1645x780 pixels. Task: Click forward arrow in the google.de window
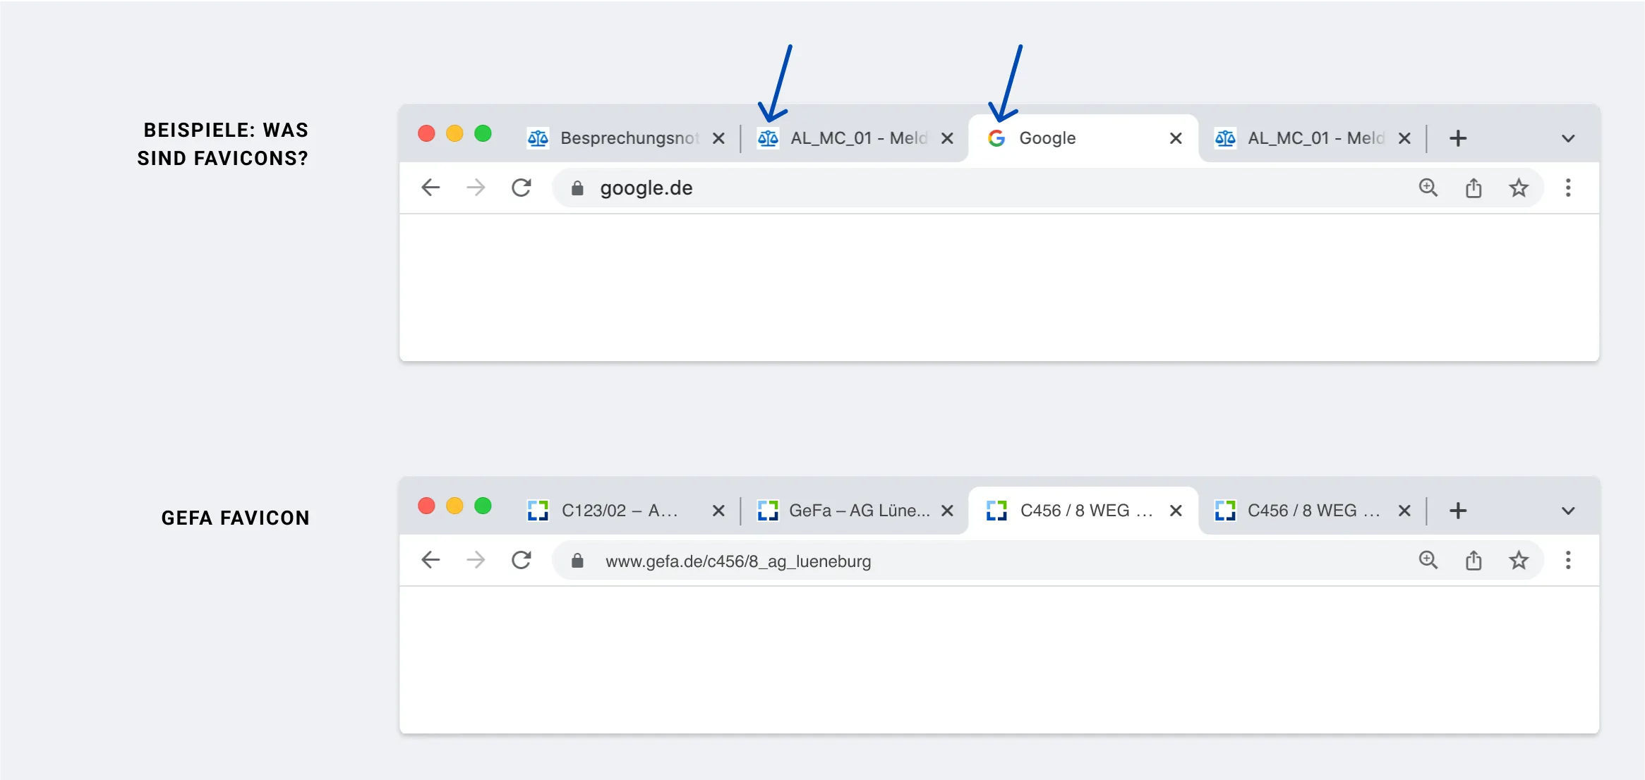476,188
